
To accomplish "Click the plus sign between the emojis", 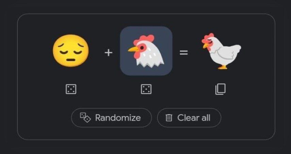I will 108,53.
